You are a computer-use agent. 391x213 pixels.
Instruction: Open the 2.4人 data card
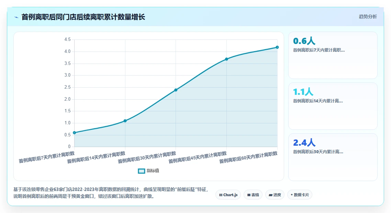click(333, 157)
